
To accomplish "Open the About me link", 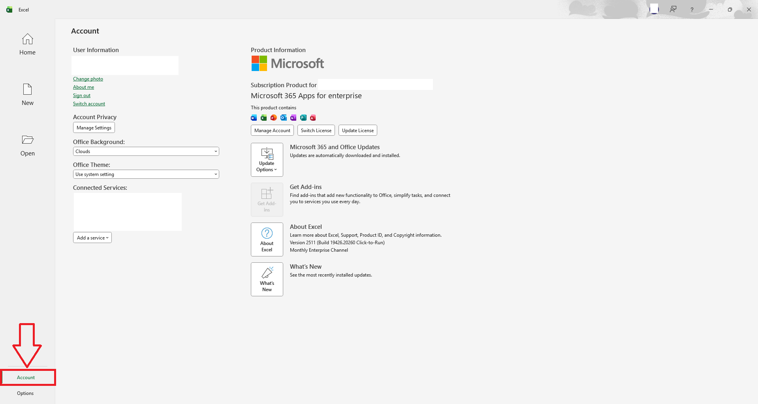I will pos(83,87).
